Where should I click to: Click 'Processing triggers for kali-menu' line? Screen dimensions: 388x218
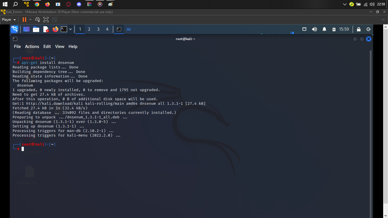click(66, 135)
